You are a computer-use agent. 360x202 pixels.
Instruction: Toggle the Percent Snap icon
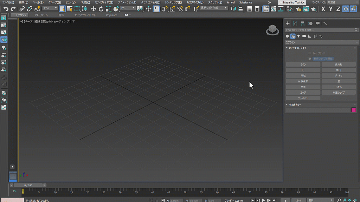coord(180,9)
